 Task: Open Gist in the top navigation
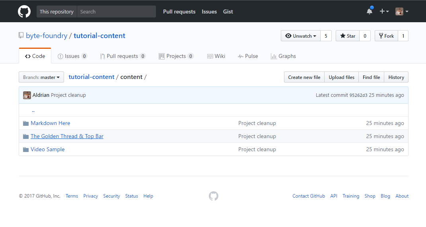(228, 12)
